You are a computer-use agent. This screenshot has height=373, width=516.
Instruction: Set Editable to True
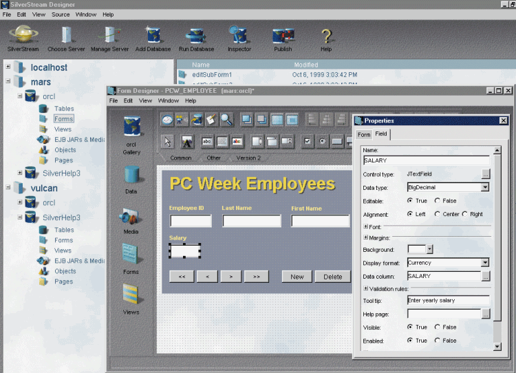(x=410, y=200)
